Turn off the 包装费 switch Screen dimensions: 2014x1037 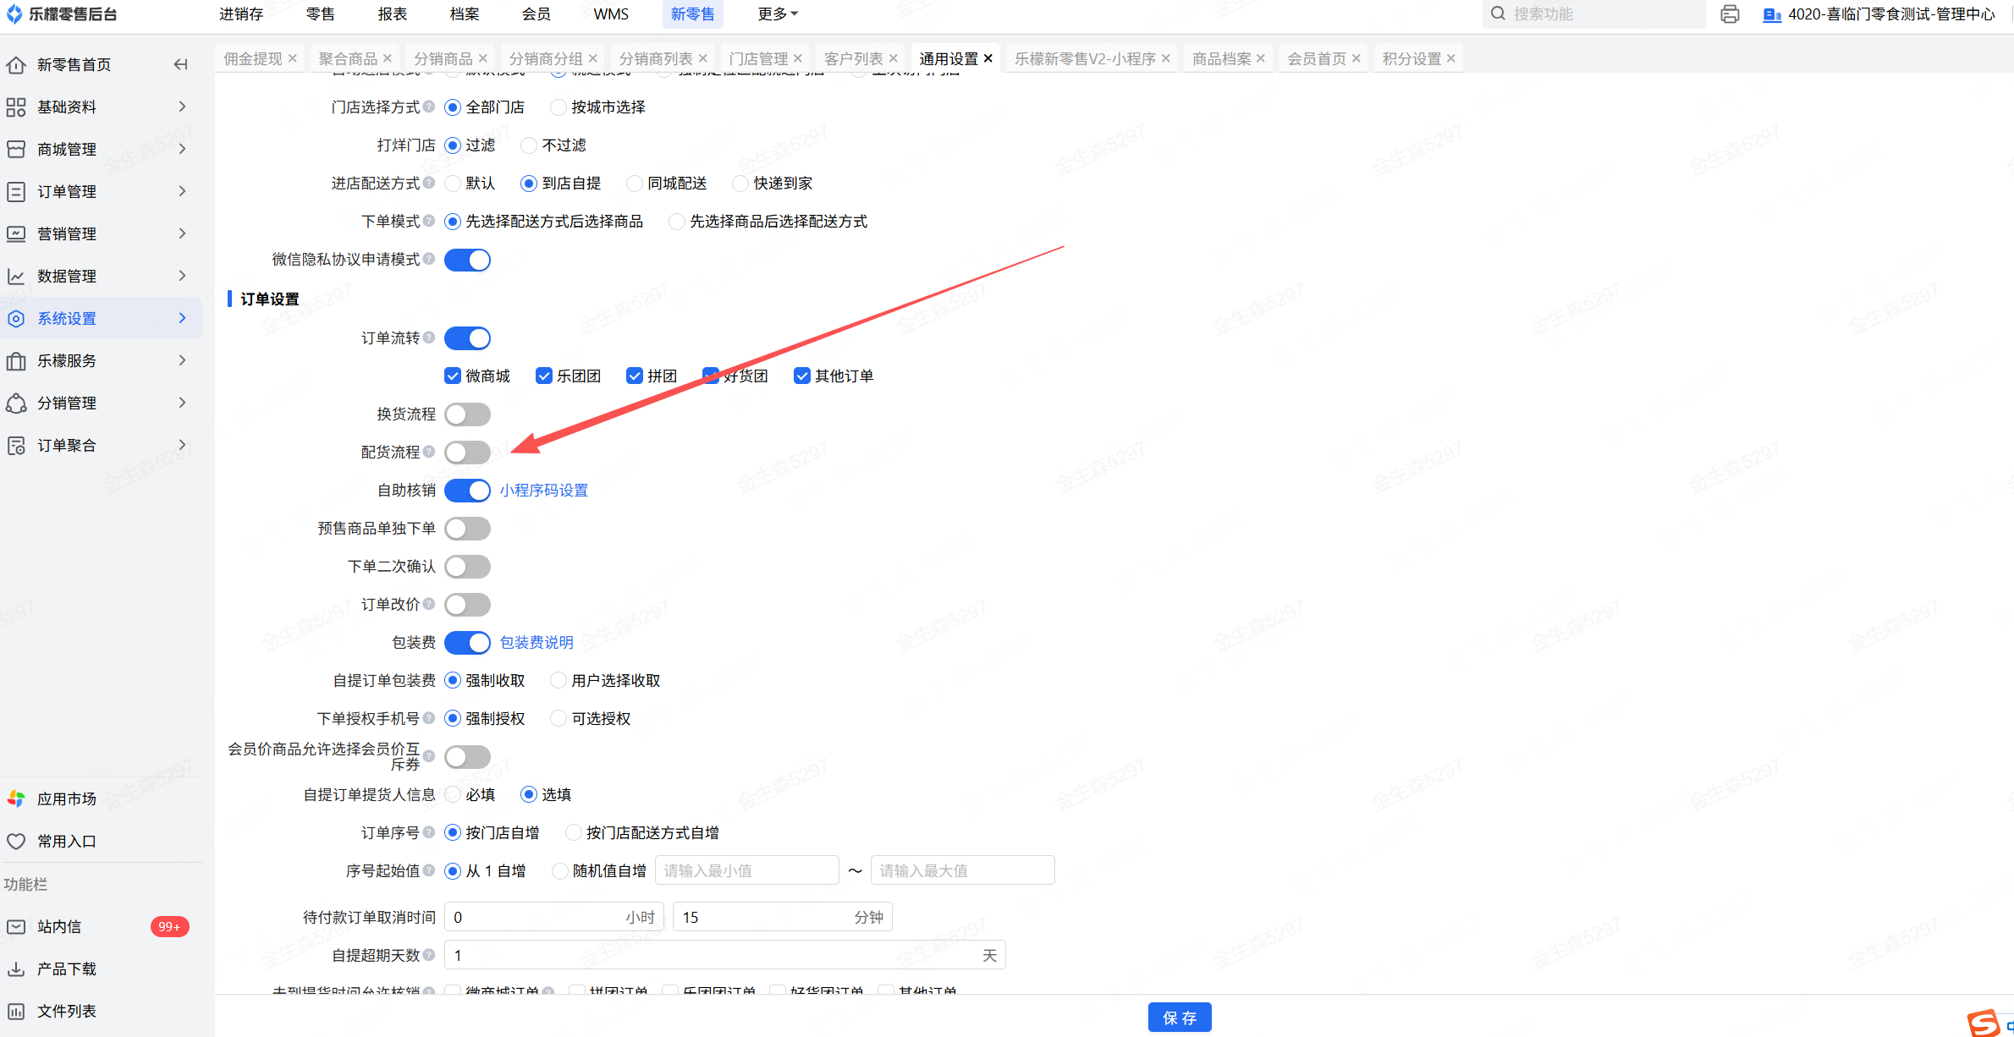467,642
